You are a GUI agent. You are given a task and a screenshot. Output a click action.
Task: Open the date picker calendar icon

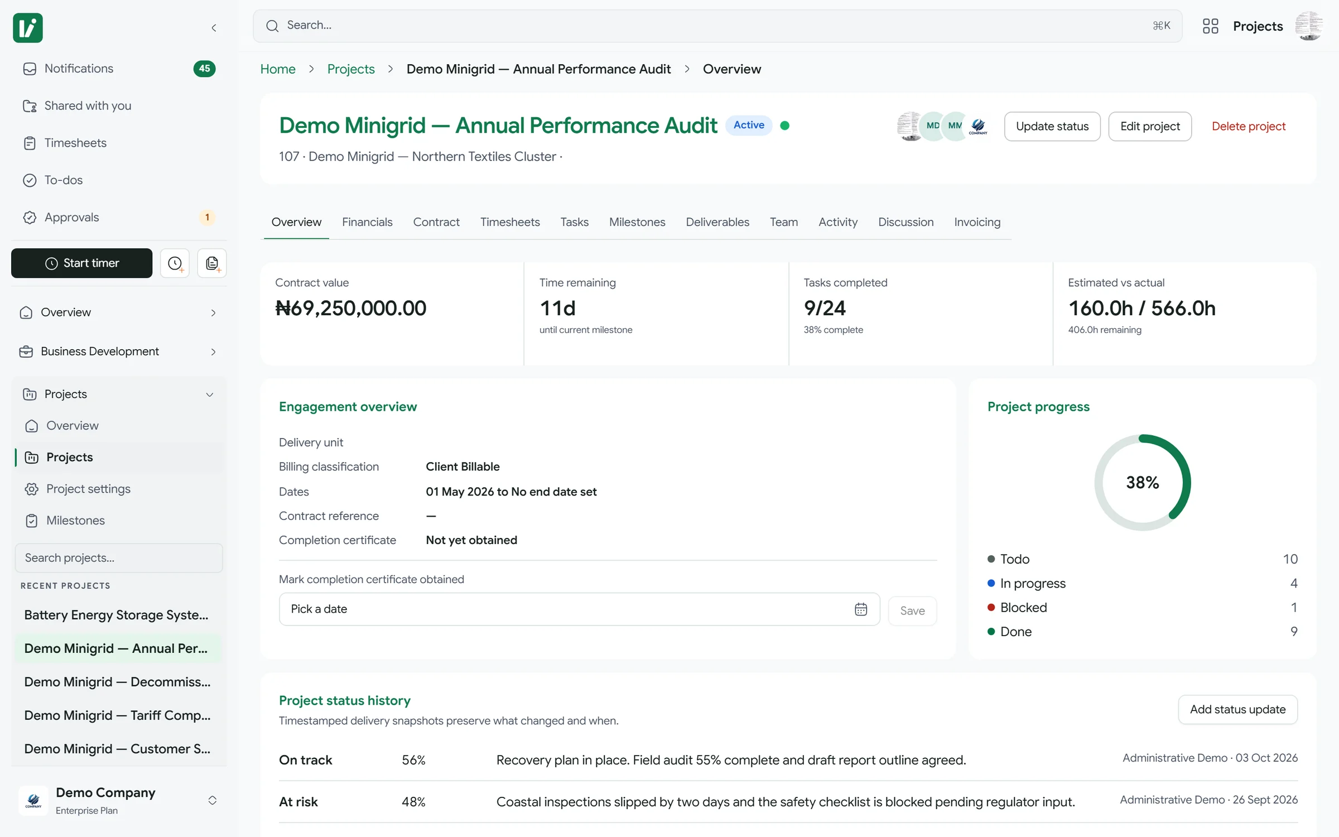(861, 609)
